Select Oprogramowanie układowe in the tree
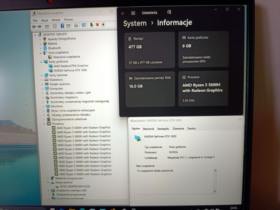This screenshot has width=280, height=210. [69, 119]
